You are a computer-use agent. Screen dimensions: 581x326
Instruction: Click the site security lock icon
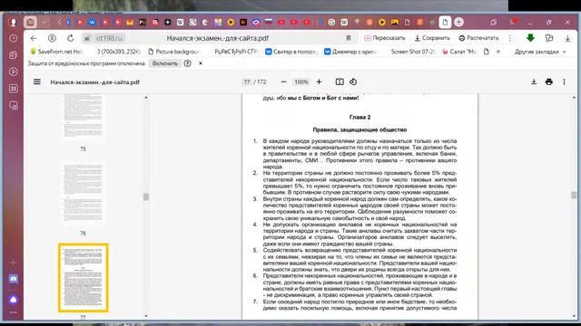[87, 38]
